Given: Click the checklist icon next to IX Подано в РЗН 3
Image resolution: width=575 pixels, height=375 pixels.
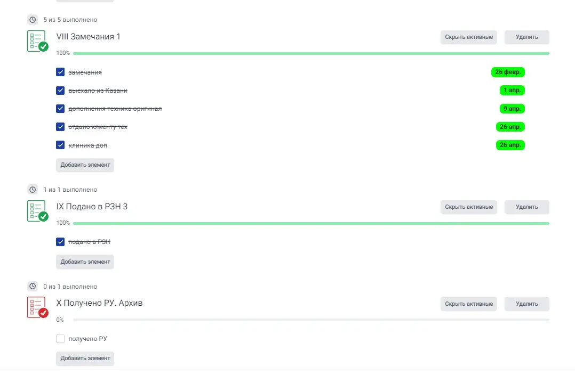Looking at the screenshot, I should coord(37,210).
